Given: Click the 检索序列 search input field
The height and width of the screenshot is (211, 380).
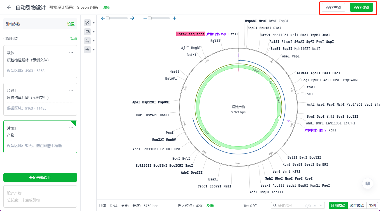Looking at the screenshot, I should (290, 206).
